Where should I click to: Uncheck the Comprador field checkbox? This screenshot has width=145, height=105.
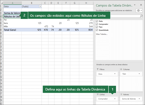97,24
